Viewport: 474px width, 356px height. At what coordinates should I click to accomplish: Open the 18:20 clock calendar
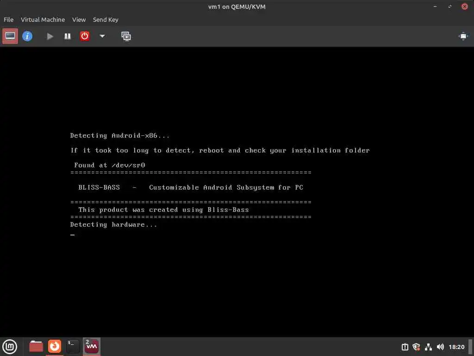[x=456, y=347]
